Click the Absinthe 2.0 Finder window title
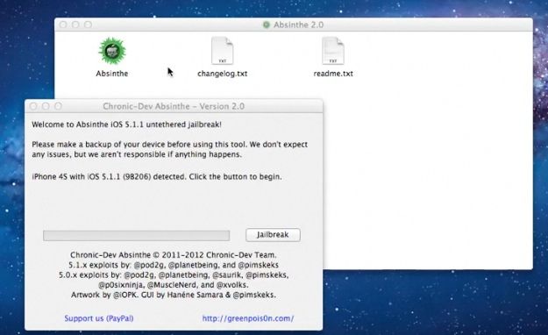548x335 pixels. pos(298,25)
